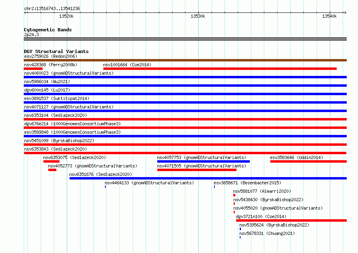
Task: Open nsv4464133 (gnomADStructuralVariants) label
Action: pyautogui.click(x=149, y=183)
